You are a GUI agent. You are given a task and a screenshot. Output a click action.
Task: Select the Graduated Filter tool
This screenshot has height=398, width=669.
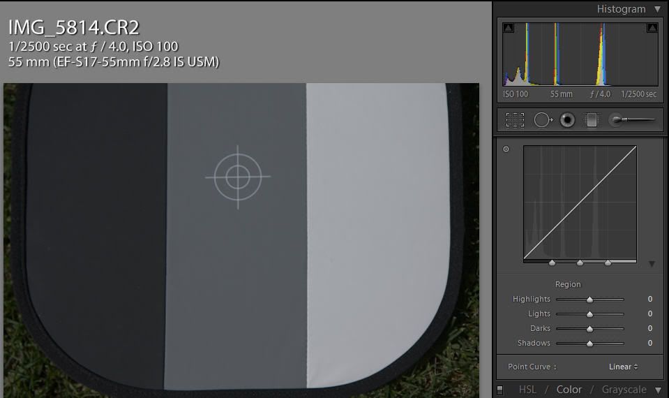(592, 120)
